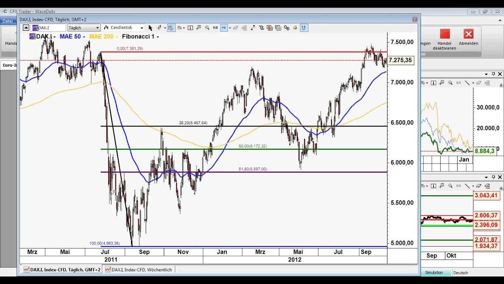Toggle the grid display button in toolbar
The width and height of the screenshot is (504, 284).
click(172, 28)
